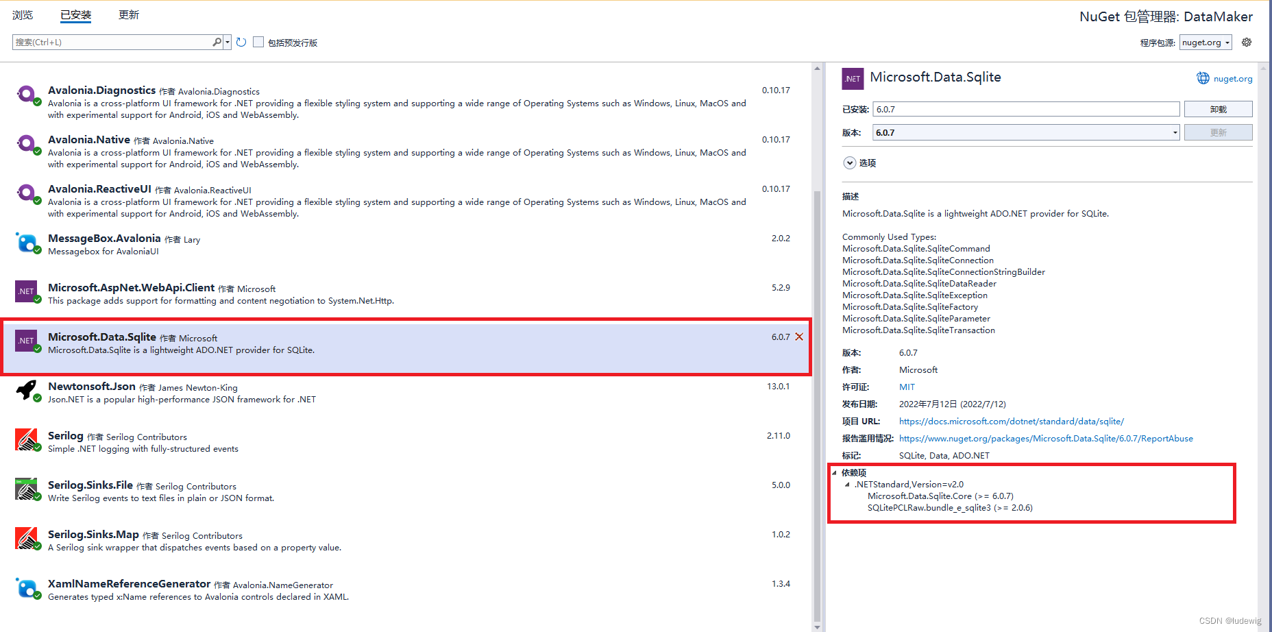The height and width of the screenshot is (632, 1272).
Task: Click the installed version 6.0.7 field
Action: coord(1026,109)
